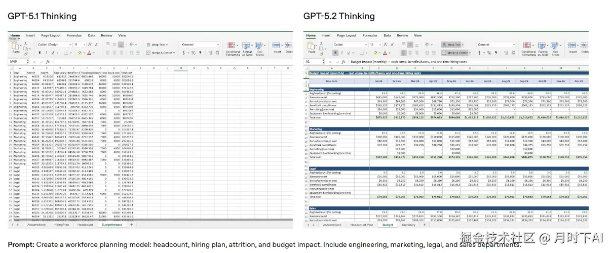Viewport: 612px width, 253px height.
Task: Toggle Italic in the left window
Action: 46,53
